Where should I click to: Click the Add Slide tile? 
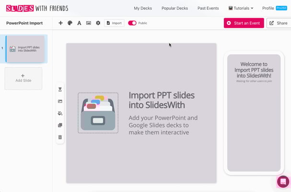pos(23,78)
